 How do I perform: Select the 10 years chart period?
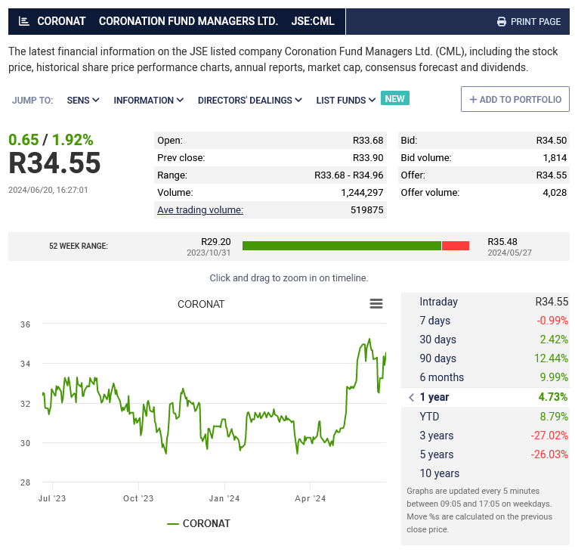coord(485,473)
